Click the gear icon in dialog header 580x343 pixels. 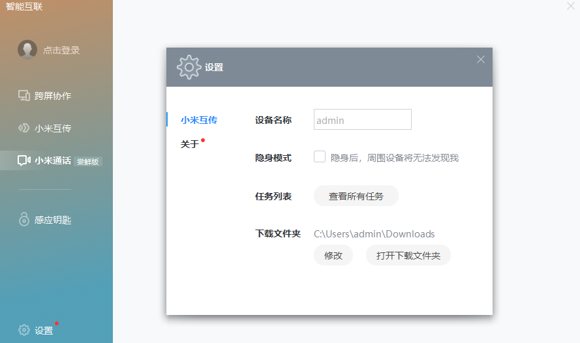coord(189,67)
